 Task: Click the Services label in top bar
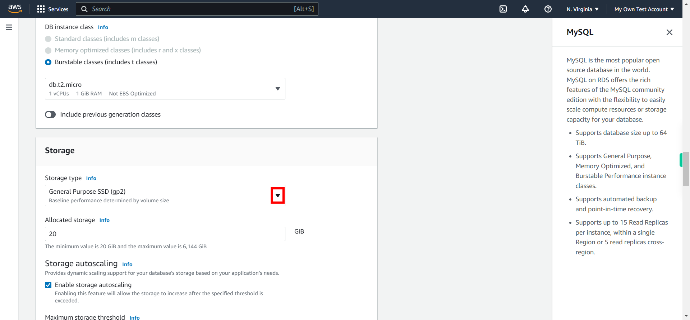pyautogui.click(x=58, y=9)
